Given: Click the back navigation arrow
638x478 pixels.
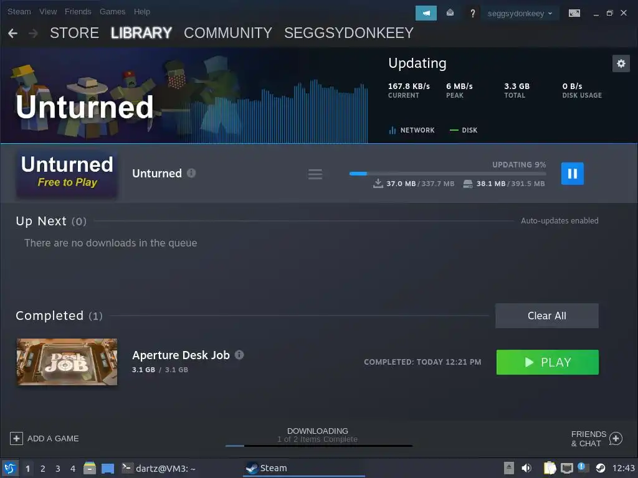Looking at the screenshot, I should coord(12,34).
